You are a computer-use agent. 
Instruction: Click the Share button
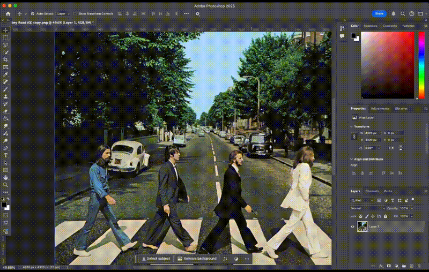pos(379,13)
